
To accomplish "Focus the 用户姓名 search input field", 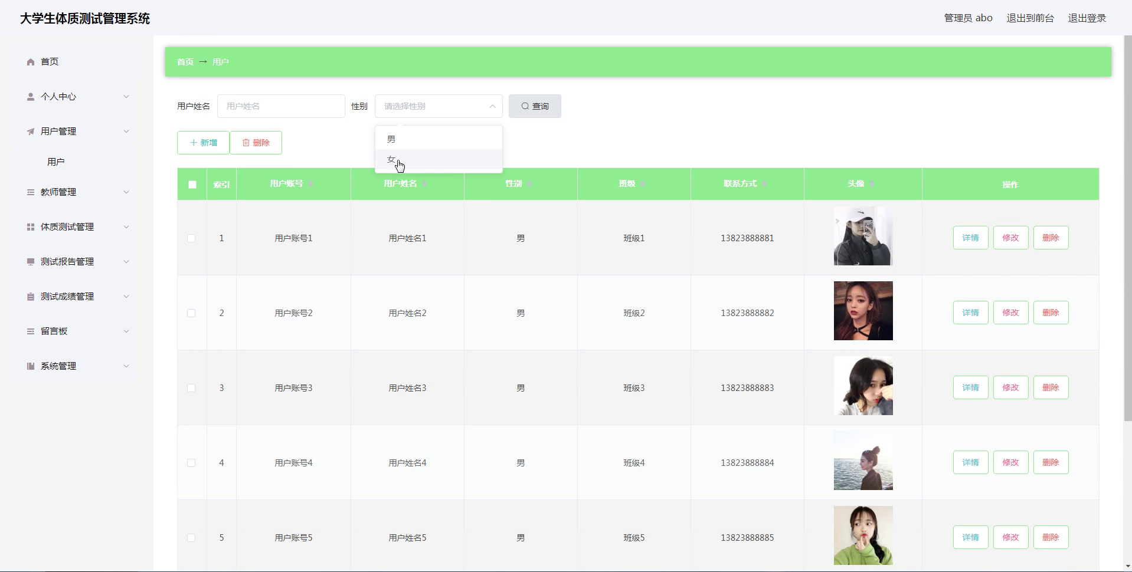I will (x=281, y=106).
